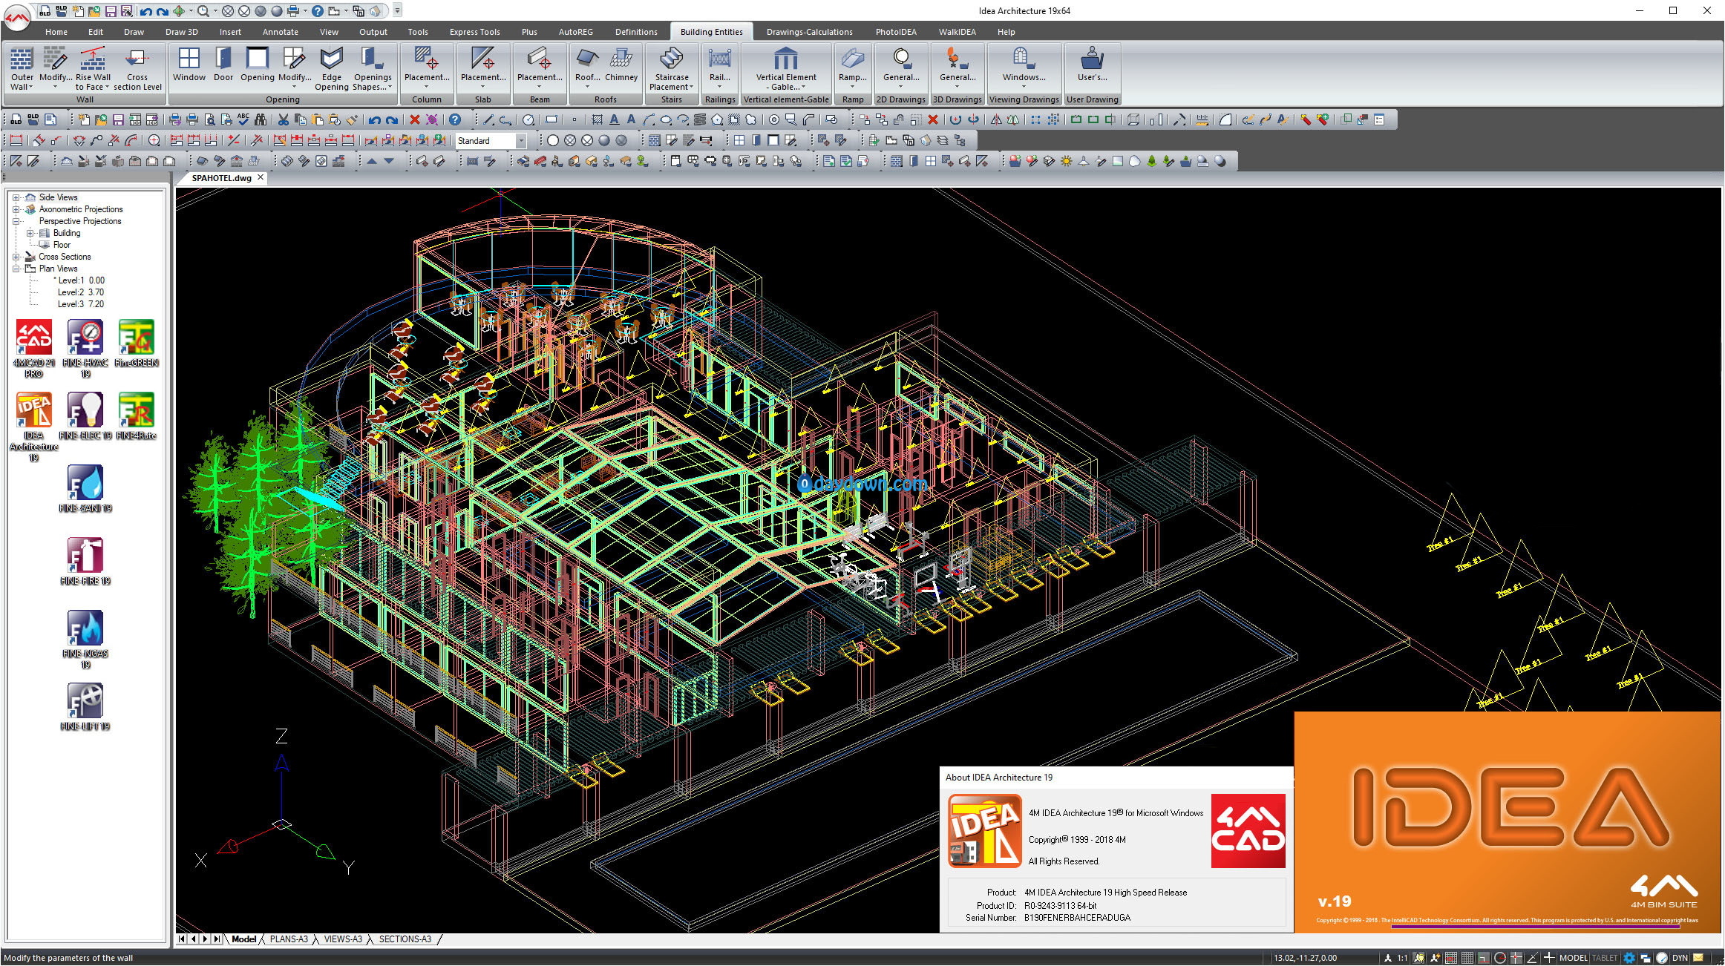Launch the FINE HVAC 19 shortcut

pyautogui.click(x=85, y=348)
